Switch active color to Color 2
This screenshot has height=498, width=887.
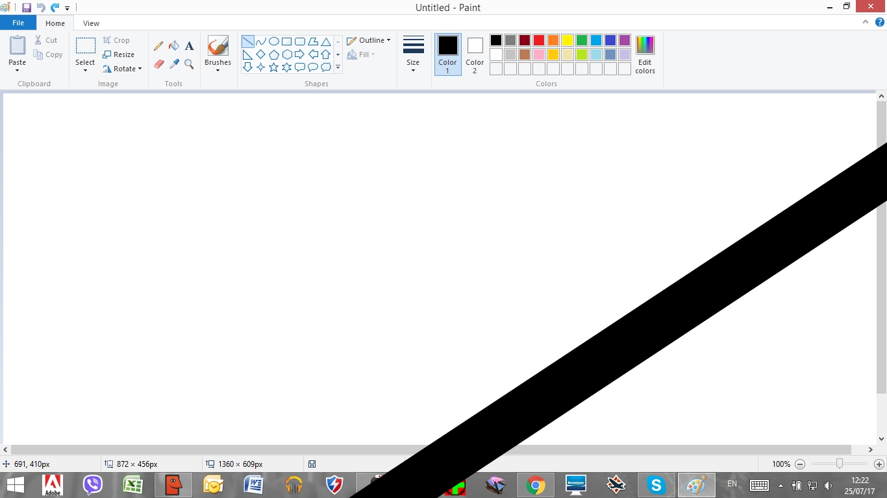coord(475,54)
